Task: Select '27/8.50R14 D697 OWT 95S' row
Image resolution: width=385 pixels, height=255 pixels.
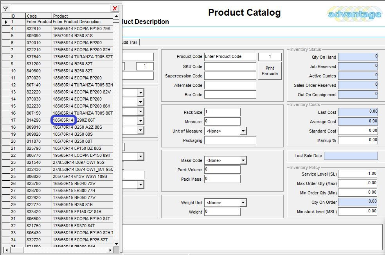Action: click(x=83, y=162)
